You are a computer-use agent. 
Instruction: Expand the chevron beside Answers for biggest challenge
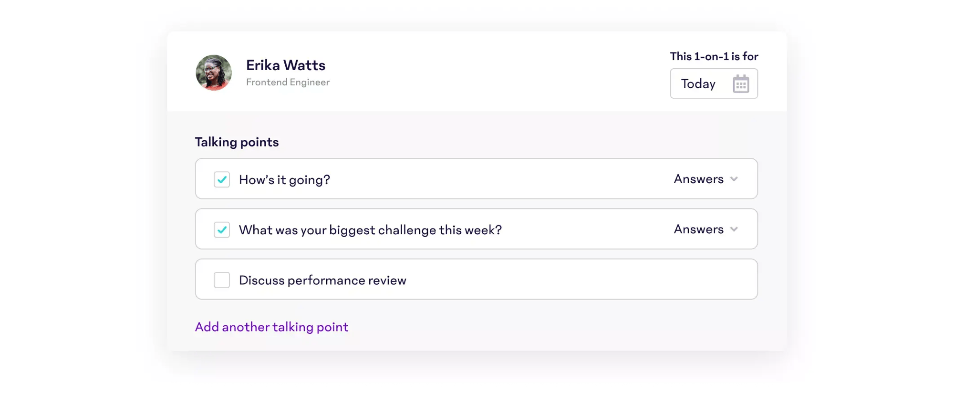[734, 229]
